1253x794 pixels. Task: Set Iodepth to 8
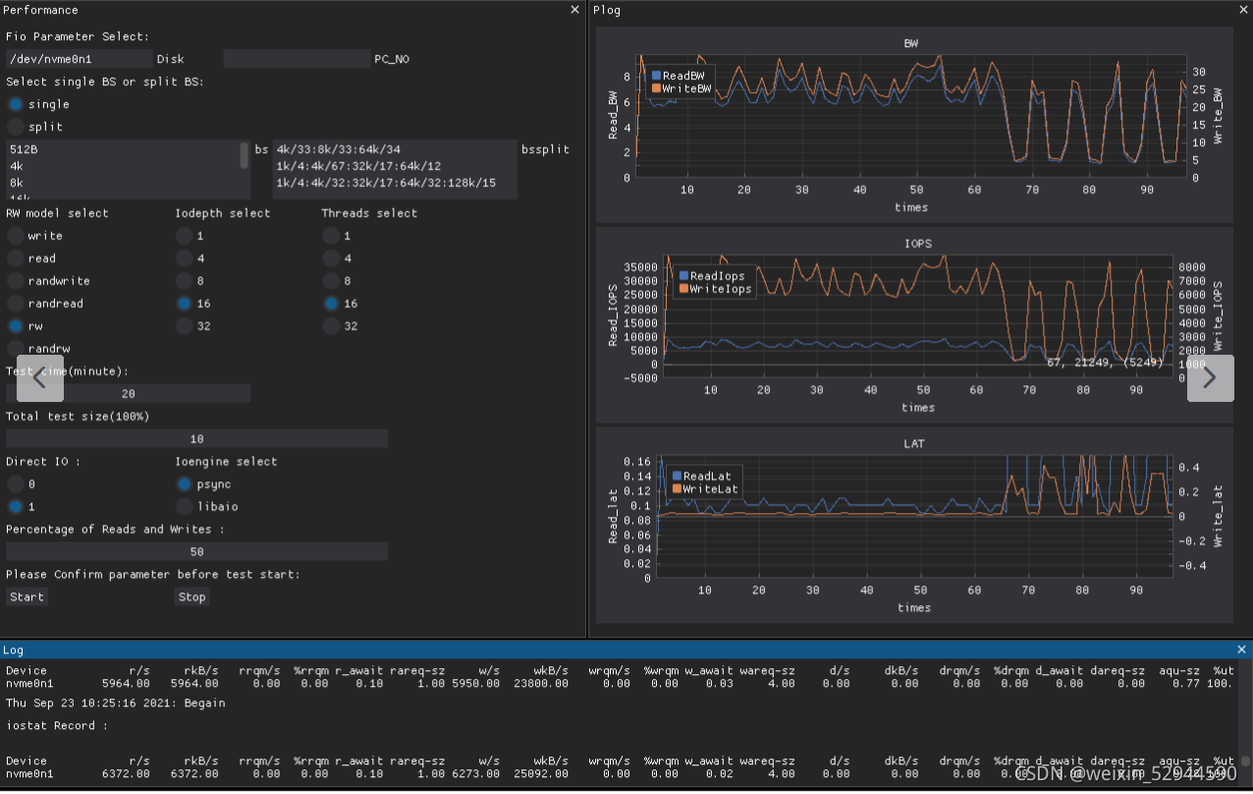(185, 281)
